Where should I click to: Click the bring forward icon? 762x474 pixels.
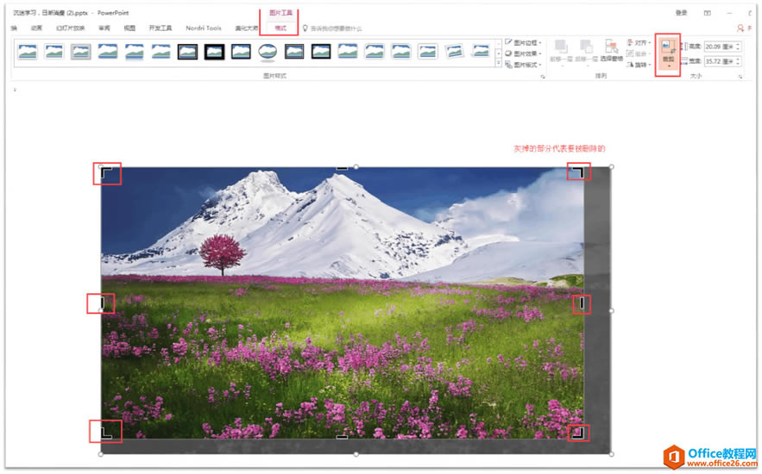(561, 47)
